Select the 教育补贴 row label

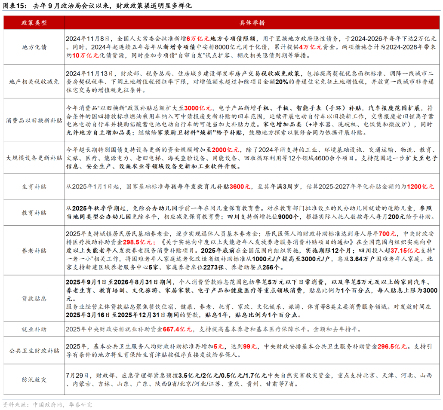click(34, 213)
